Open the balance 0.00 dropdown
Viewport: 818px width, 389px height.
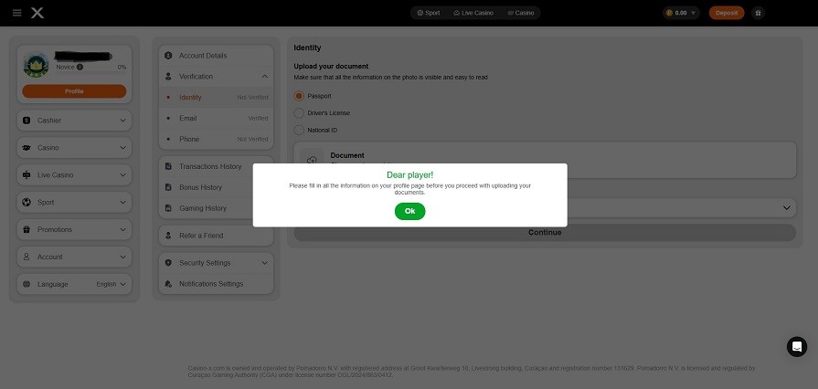click(x=681, y=13)
